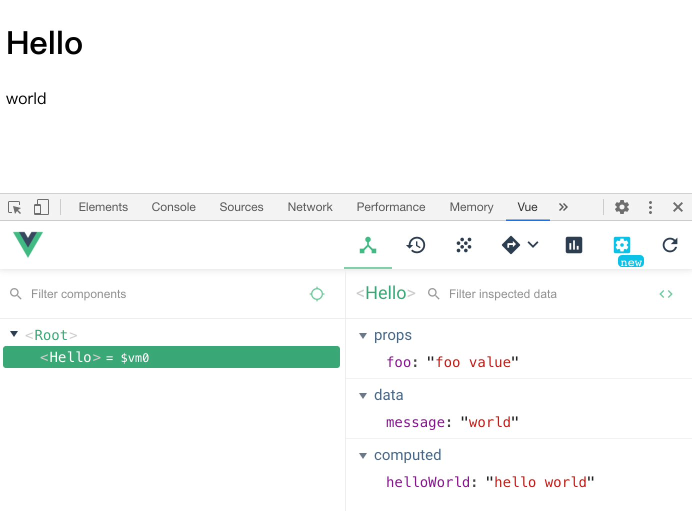Show more DevTools tabs chevron
The height and width of the screenshot is (511, 692).
[563, 207]
